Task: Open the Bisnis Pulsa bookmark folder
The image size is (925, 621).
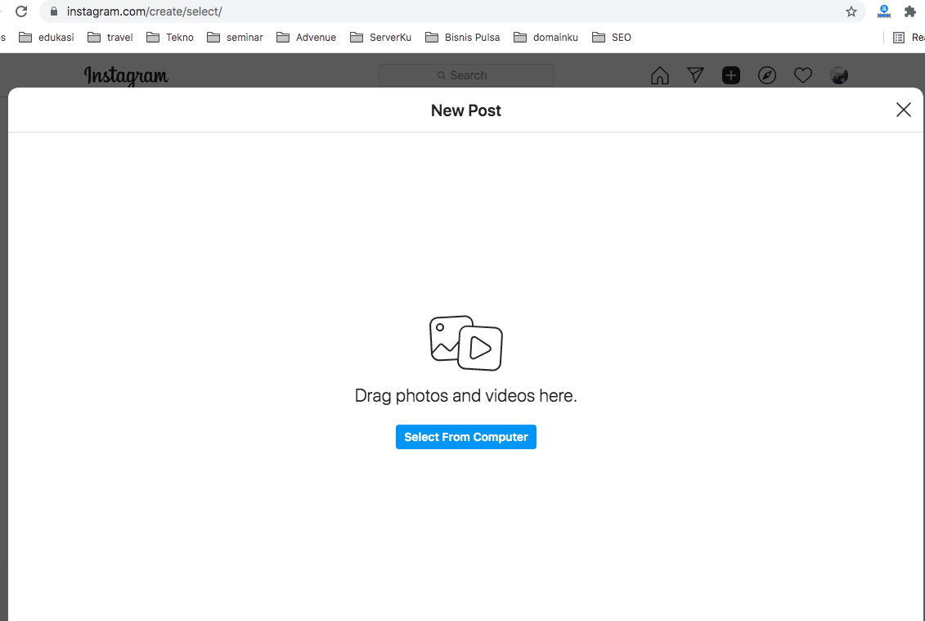Action: 463,37
